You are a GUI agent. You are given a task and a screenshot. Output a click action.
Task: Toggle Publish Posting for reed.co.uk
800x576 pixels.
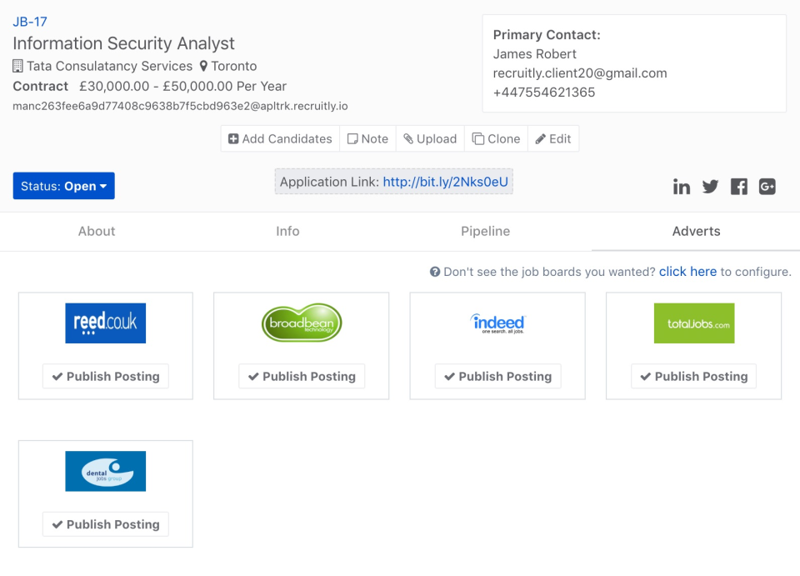click(x=105, y=376)
